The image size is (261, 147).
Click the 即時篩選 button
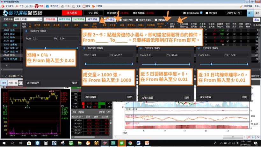coord(50,19)
